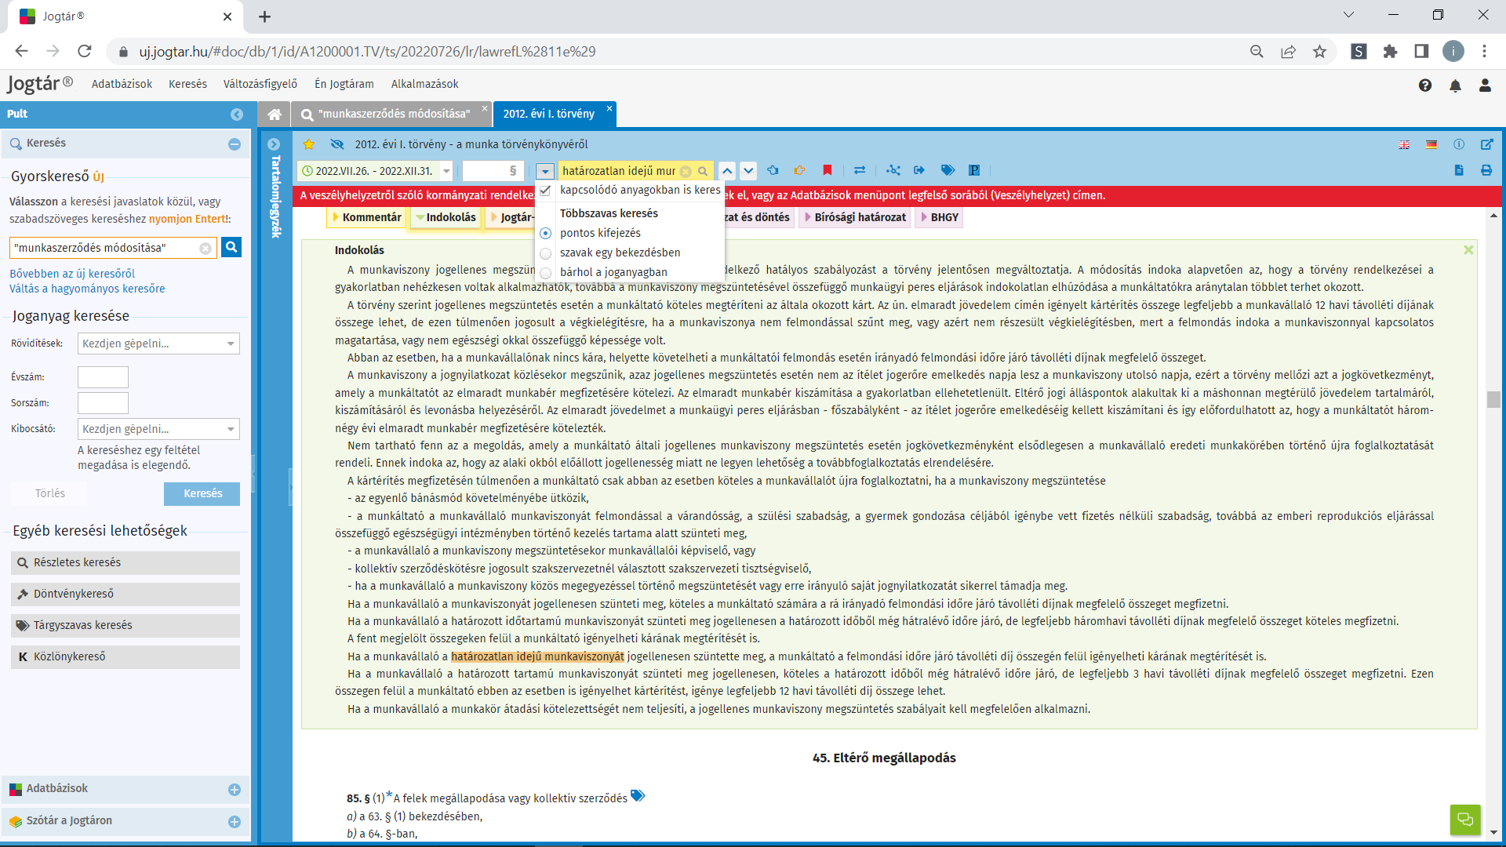
Task: Switch to German language flag
Action: (x=1431, y=144)
